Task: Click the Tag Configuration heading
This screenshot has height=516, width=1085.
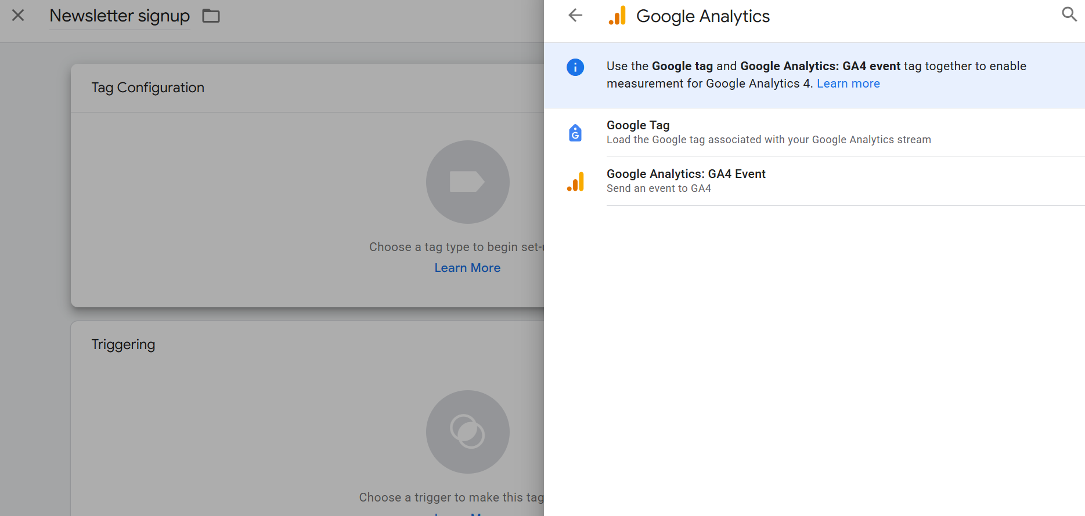Action: point(147,88)
